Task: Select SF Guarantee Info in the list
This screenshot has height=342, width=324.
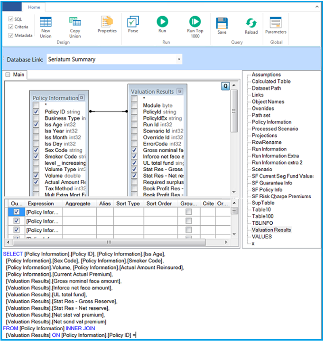Action: (x=272, y=183)
